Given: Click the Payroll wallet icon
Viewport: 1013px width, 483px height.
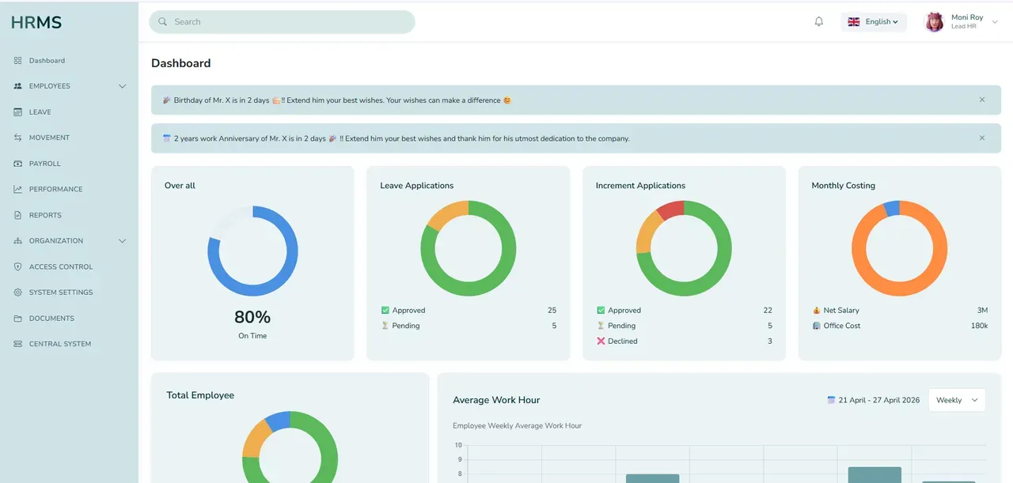Looking at the screenshot, I should tap(17, 164).
